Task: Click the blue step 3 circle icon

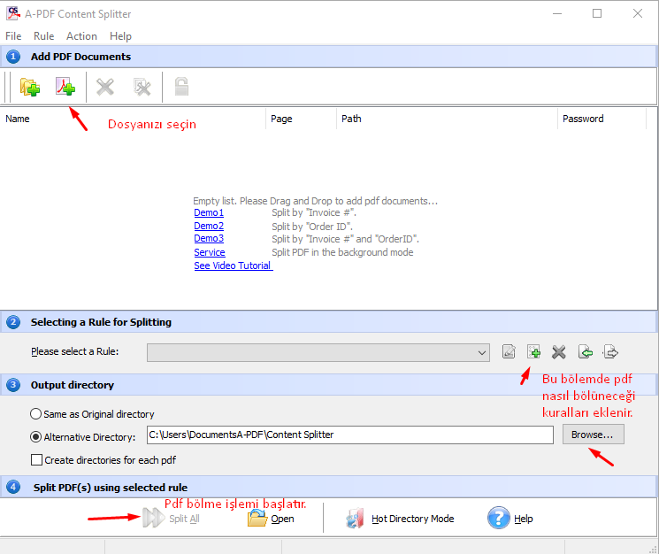Action: pos(13,385)
